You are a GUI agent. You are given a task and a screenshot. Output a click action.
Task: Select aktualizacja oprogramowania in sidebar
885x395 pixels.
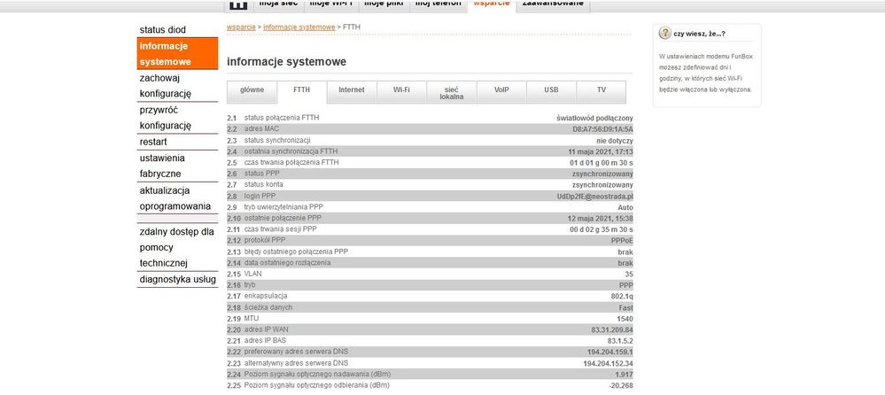tap(177, 198)
